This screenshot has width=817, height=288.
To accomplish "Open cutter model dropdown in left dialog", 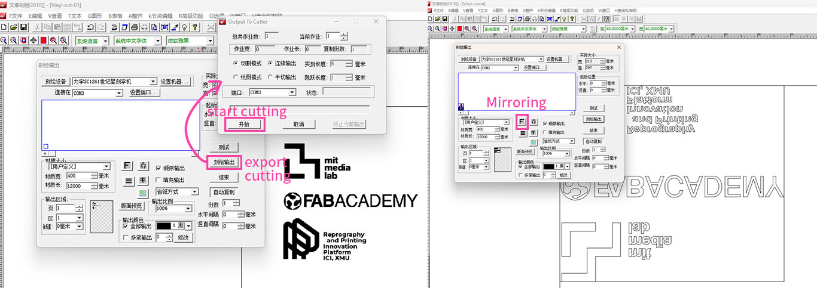I will click(114, 82).
